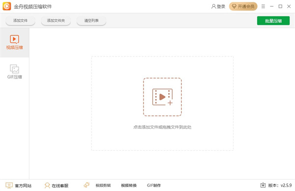This screenshot has height=191, width=295.
Task: Select the 视频压缩 sidebar tab
Action: click(x=14, y=42)
